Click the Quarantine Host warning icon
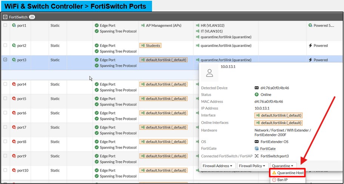 click(274, 173)
